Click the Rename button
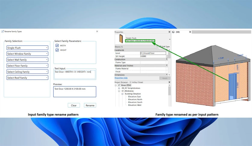Image resolution: width=252 pixels, height=146 pixels. [90, 105]
